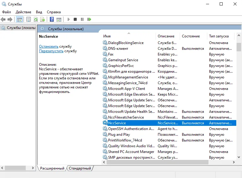Click the gear icon of Fax service
This screenshot has width=242, height=178.
coord(105,54)
